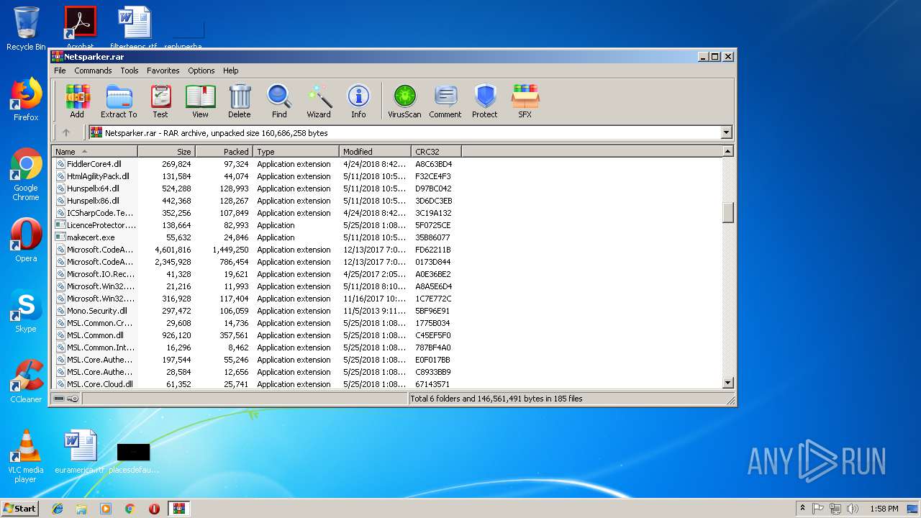Open Skype desktop shortcut
921x518 pixels.
coord(26,311)
